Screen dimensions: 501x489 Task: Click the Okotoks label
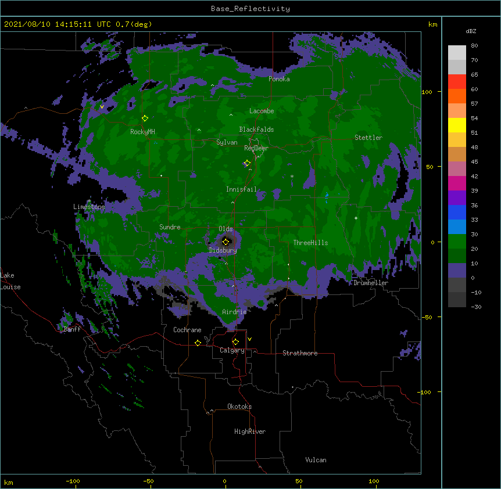tap(239, 407)
